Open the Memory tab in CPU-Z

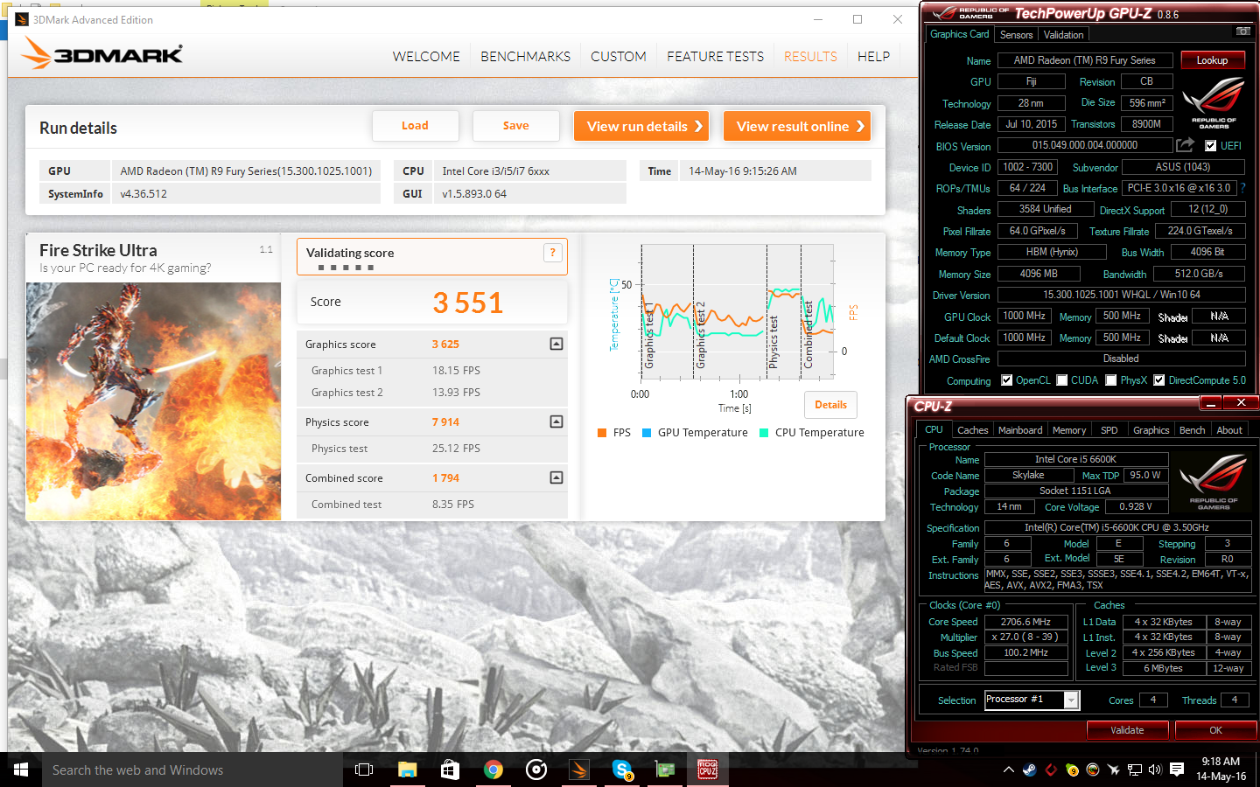tap(1069, 430)
